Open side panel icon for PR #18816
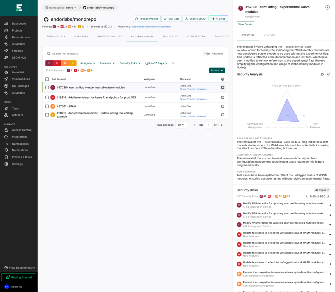 point(222,97)
